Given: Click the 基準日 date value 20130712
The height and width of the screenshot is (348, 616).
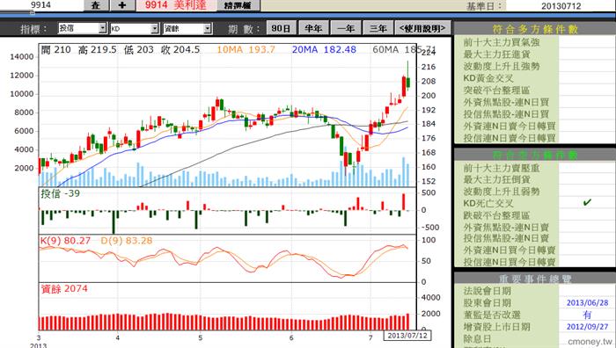Looking at the screenshot, I should coord(561,5).
